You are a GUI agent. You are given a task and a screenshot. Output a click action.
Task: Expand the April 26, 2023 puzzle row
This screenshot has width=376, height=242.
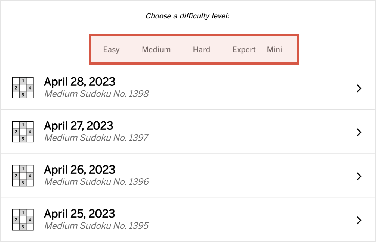click(359, 176)
